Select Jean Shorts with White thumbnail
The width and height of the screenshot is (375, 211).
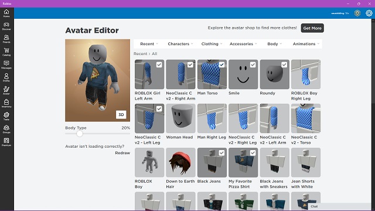tap(306, 162)
